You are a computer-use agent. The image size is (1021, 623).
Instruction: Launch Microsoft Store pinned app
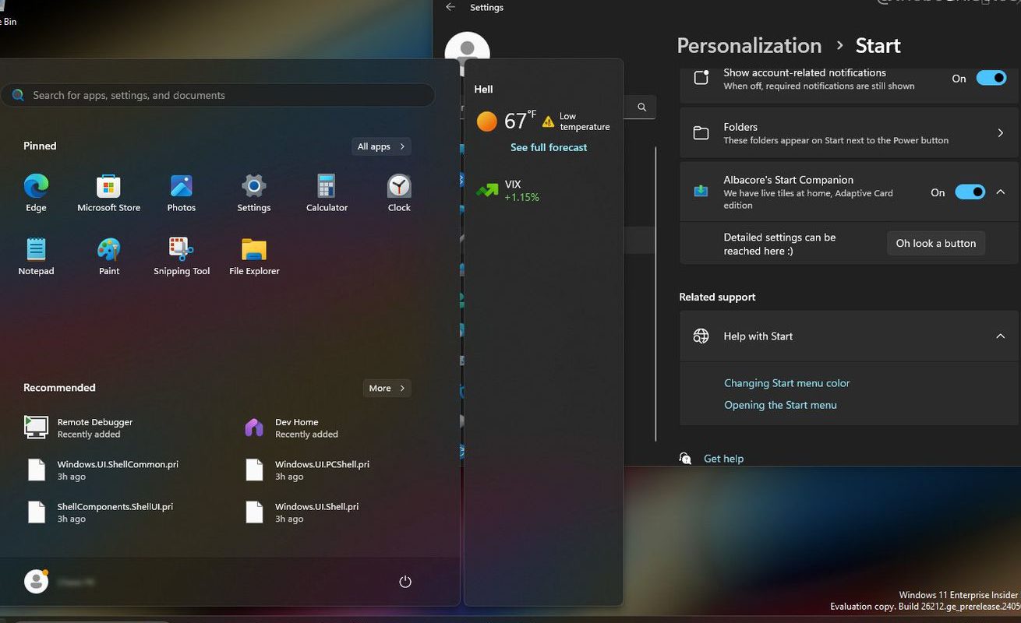[x=108, y=193]
